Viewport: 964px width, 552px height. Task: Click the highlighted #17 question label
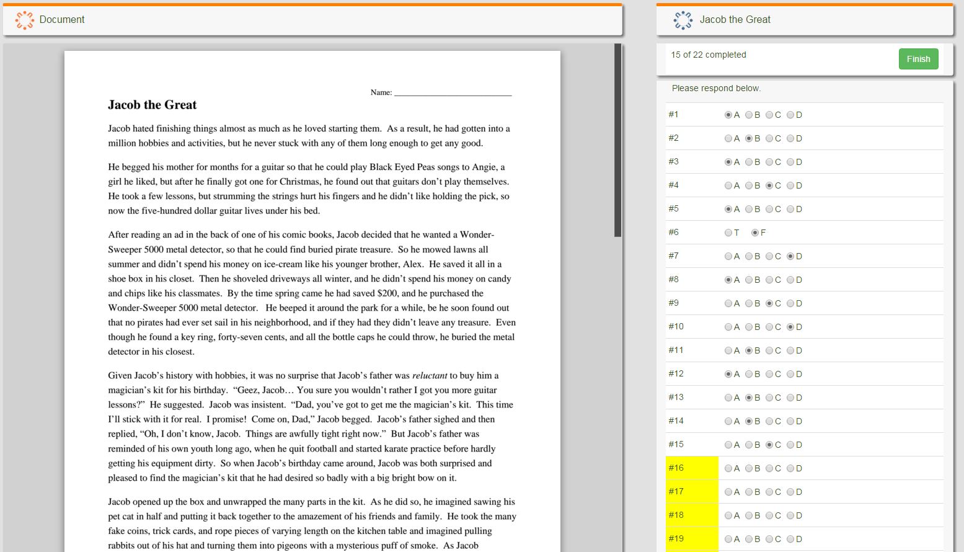pos(692,492)
